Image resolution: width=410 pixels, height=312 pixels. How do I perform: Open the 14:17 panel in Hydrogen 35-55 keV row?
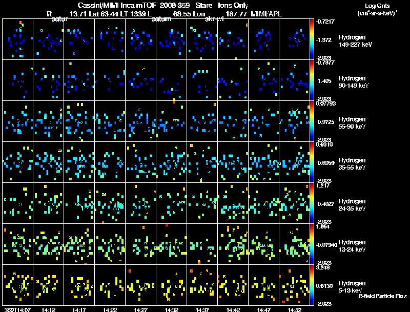point(79,162)
